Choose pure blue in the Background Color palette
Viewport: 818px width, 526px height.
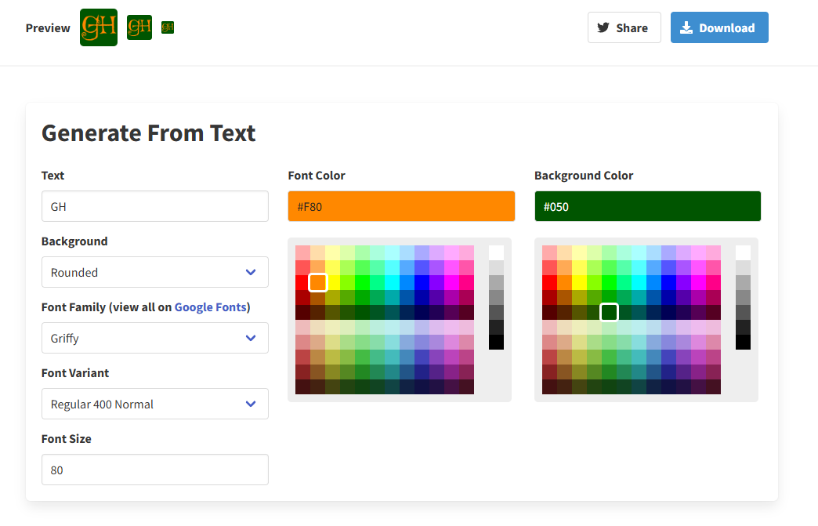668,282
